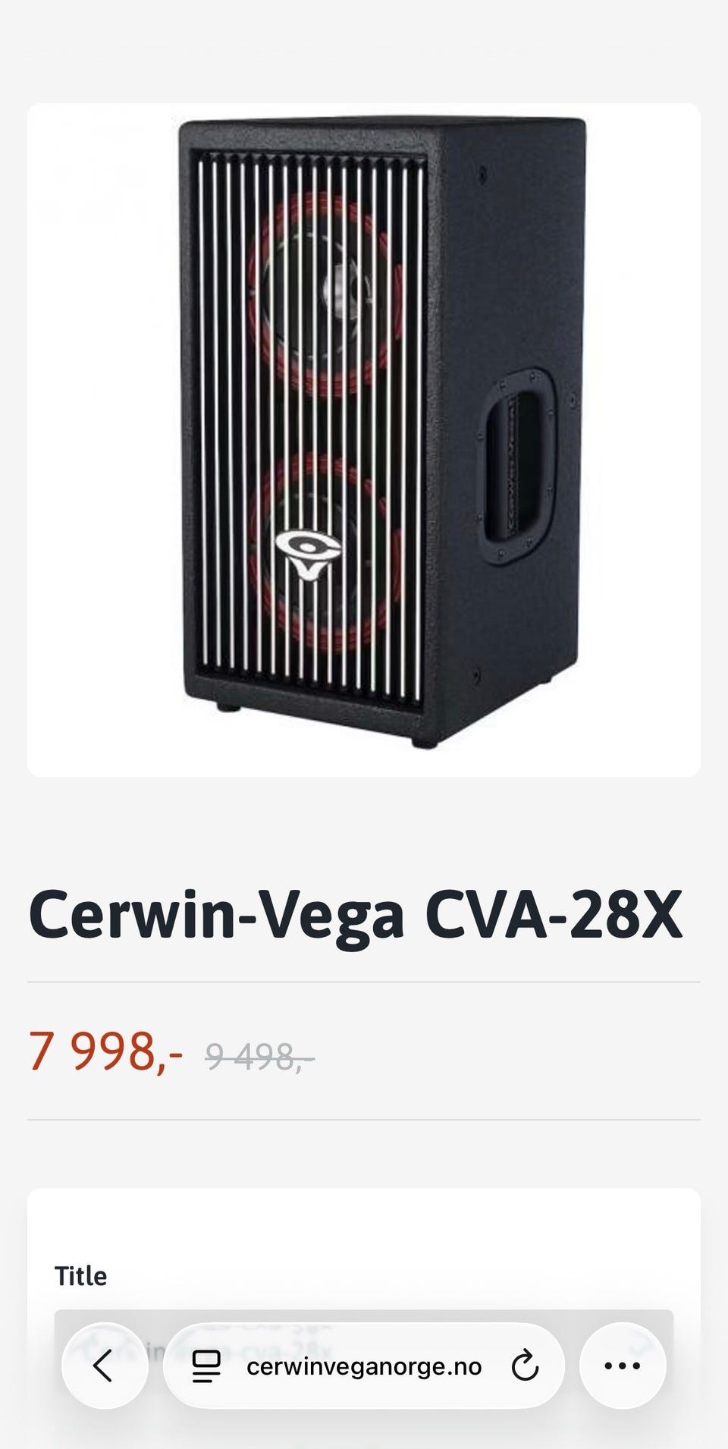Tap the upper red woofer in the photo
The height and width of the screenshot is (1449, 728).
(322, 294)
